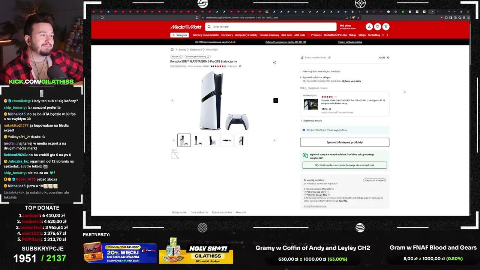Viewport: 480px width, 270px height.
Task: Expand Sprawdź odbiór w sklepie
Action: 316,77
